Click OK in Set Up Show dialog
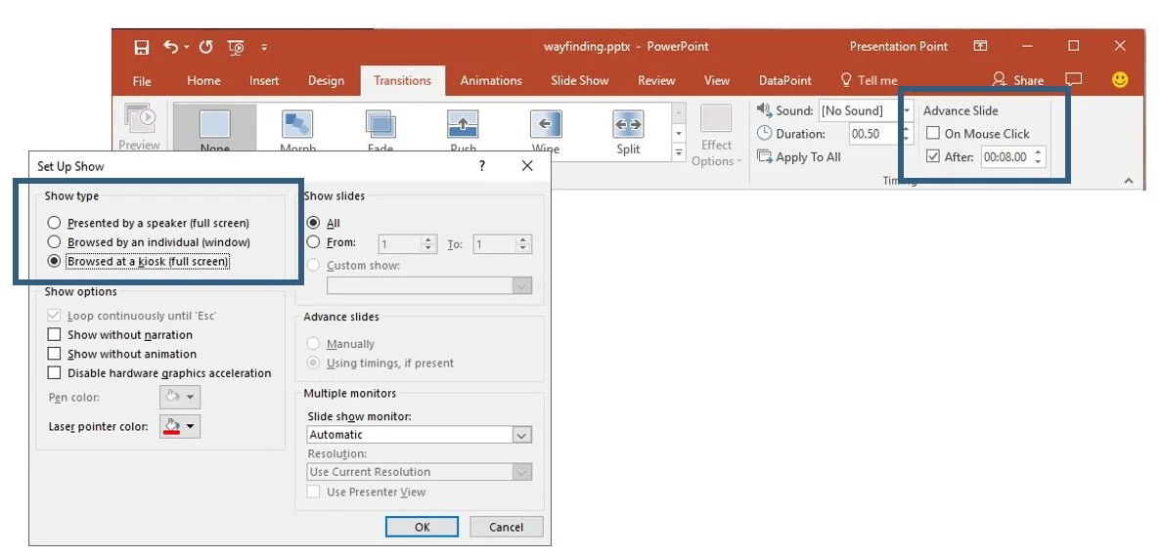 coord(423,527)
